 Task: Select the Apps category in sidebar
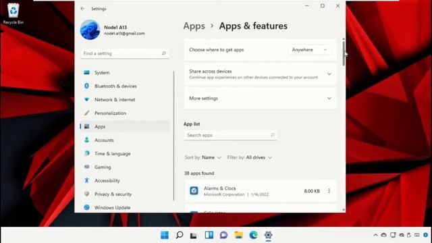tap(125, 126)
